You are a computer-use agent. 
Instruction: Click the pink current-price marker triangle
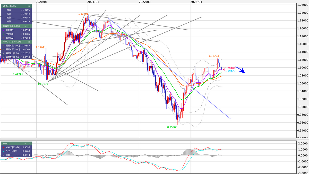224,69
